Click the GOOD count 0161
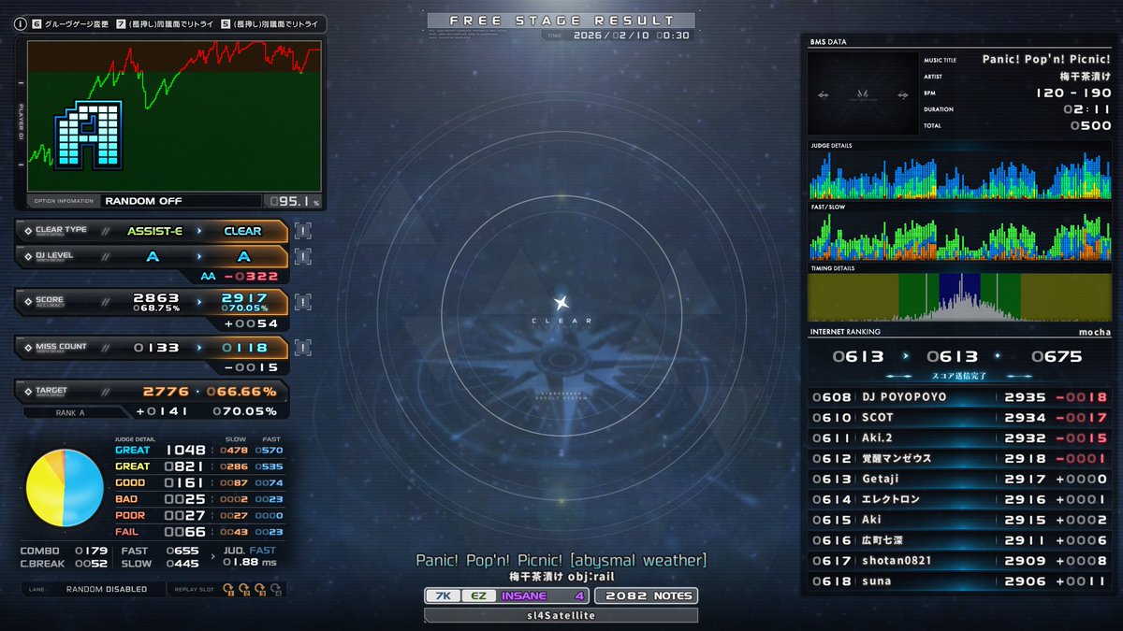Screen dimensions: 1123x631 click(184, 482)
